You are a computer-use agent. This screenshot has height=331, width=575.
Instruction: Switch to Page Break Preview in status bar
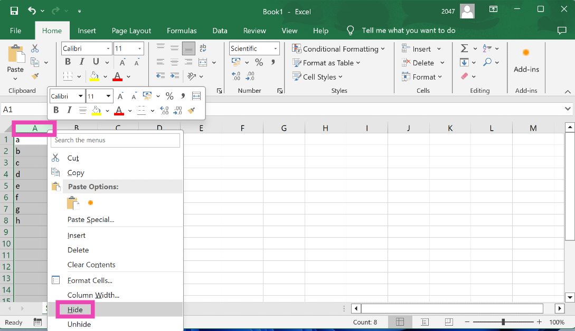click(448, 322)
